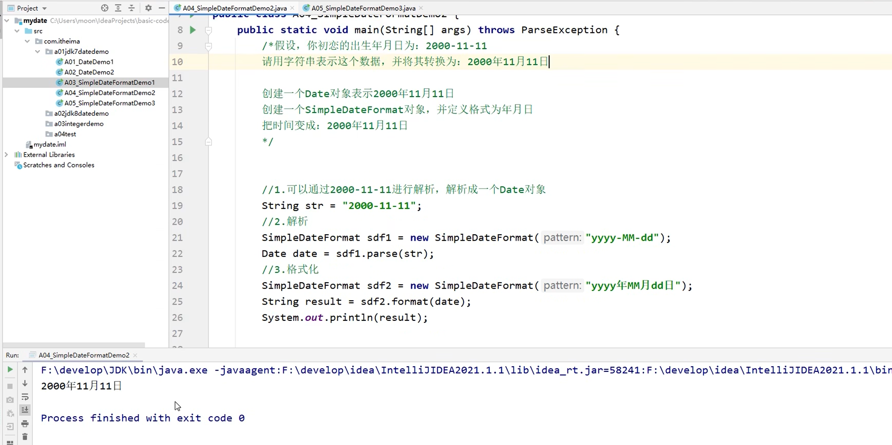This screenshot has height=445, width=892.
Task: Select opened file with crosshair icon
Action: [x=104, y=8]
